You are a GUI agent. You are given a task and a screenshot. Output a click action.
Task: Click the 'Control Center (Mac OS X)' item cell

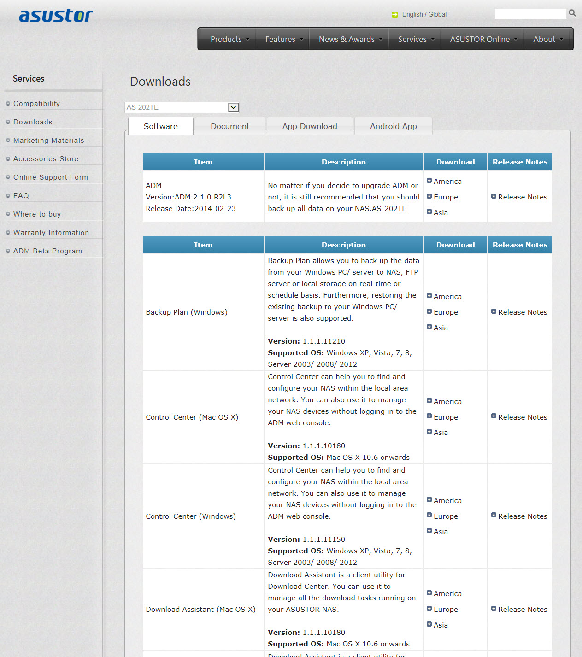(x=203, y=417)
